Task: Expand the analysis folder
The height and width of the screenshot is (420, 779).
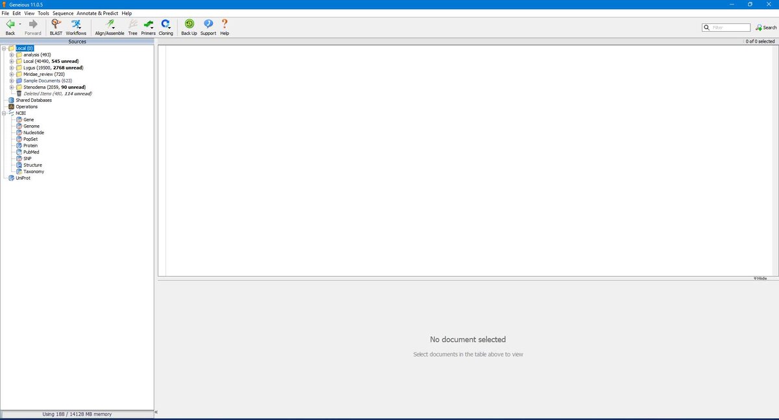Action: [12, 55]
